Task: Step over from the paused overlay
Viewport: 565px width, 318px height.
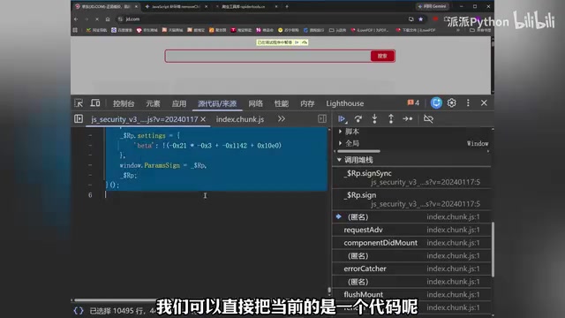Action: pos(305,42)
